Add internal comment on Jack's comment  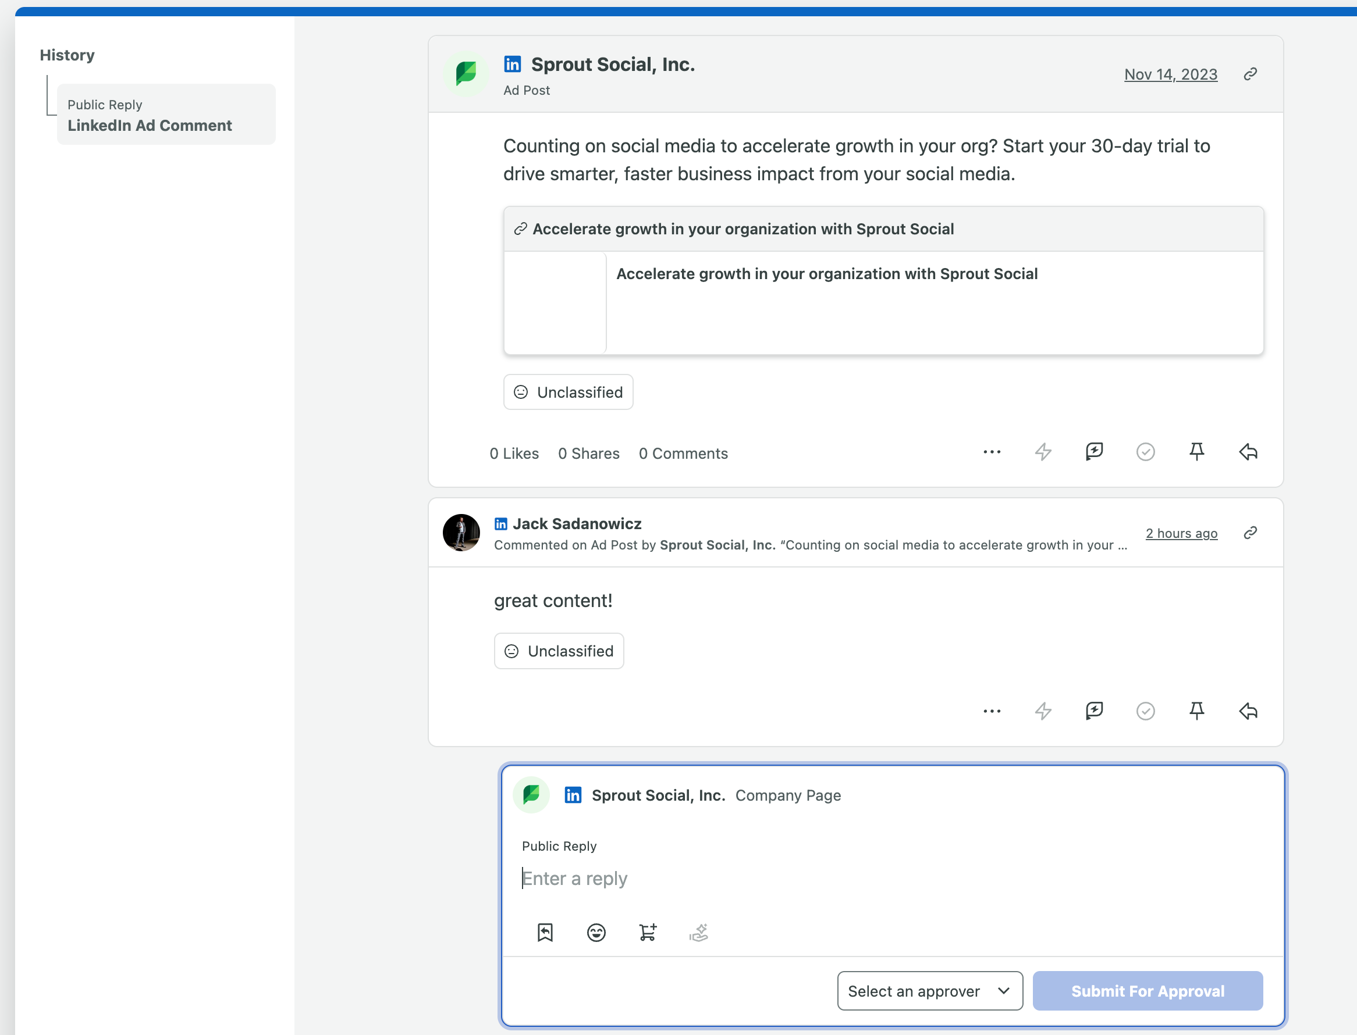click(1095, 711)
